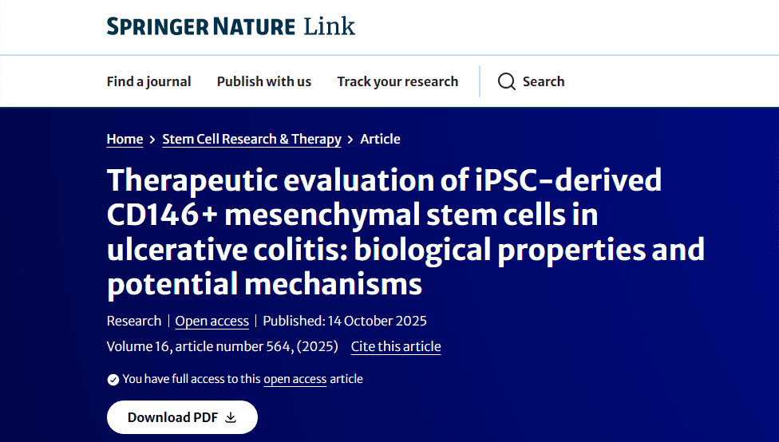Go to Home via the breadcrumb

tap(125, 139)
